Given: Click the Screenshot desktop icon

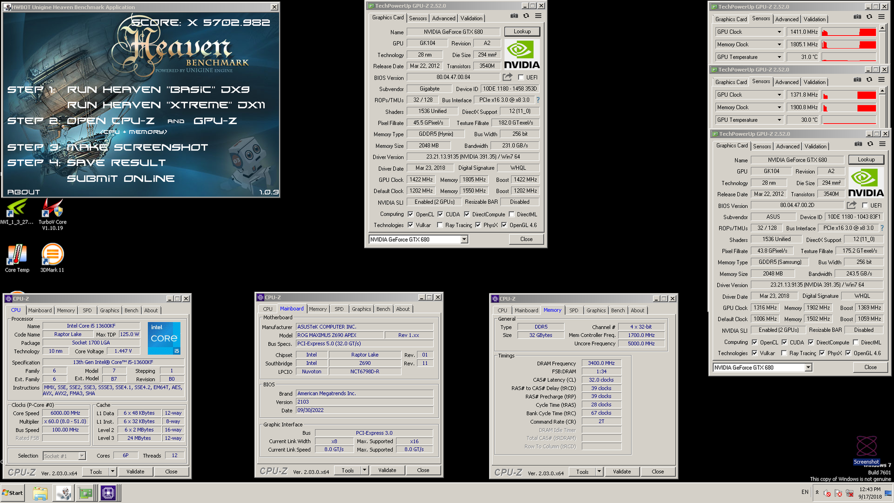Looking at the screenshot, I should tap(866, 450).
